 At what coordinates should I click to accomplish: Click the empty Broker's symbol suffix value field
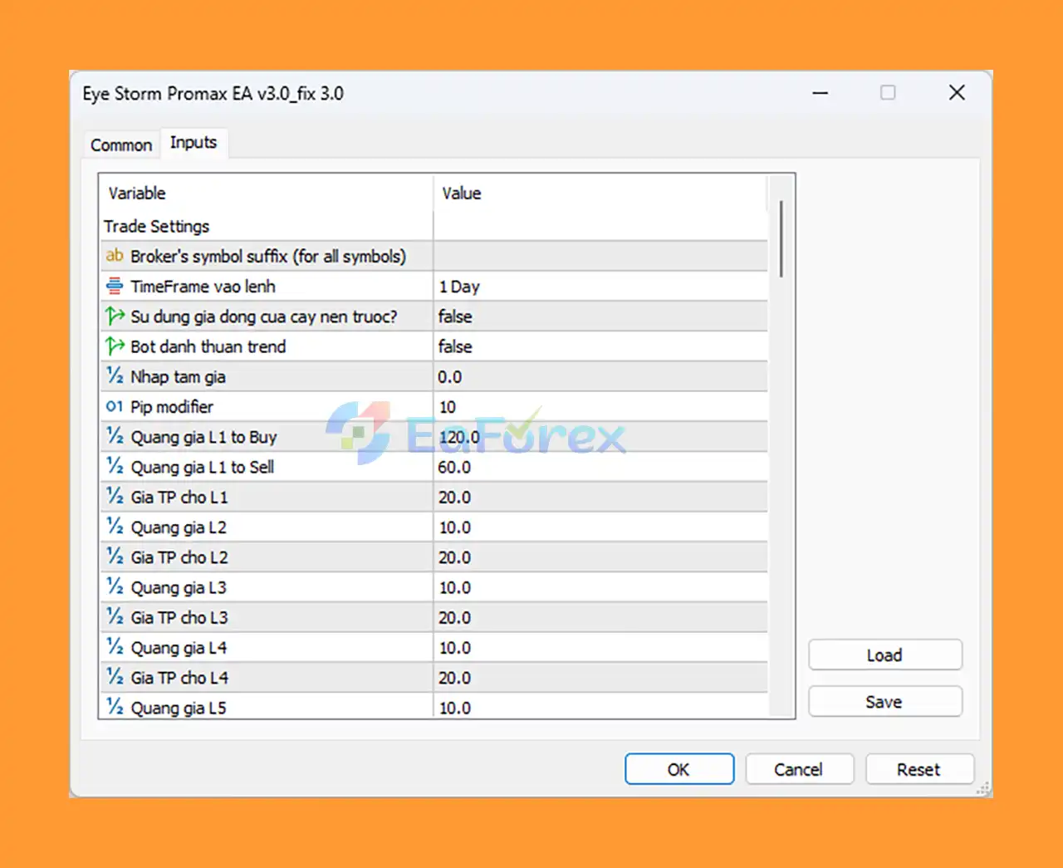pos(598,256)
